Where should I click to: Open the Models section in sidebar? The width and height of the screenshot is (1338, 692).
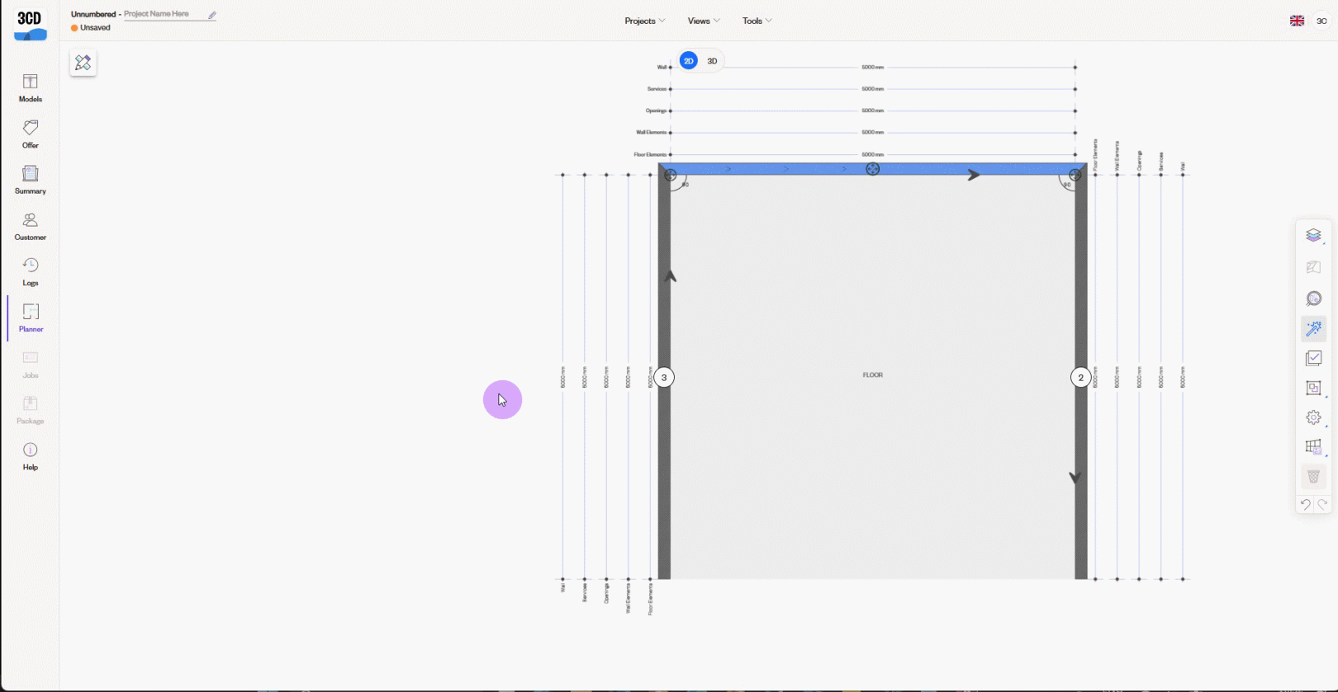click(x=31, y=87)
